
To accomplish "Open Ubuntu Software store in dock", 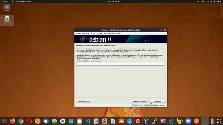I will tap(121, 121).
